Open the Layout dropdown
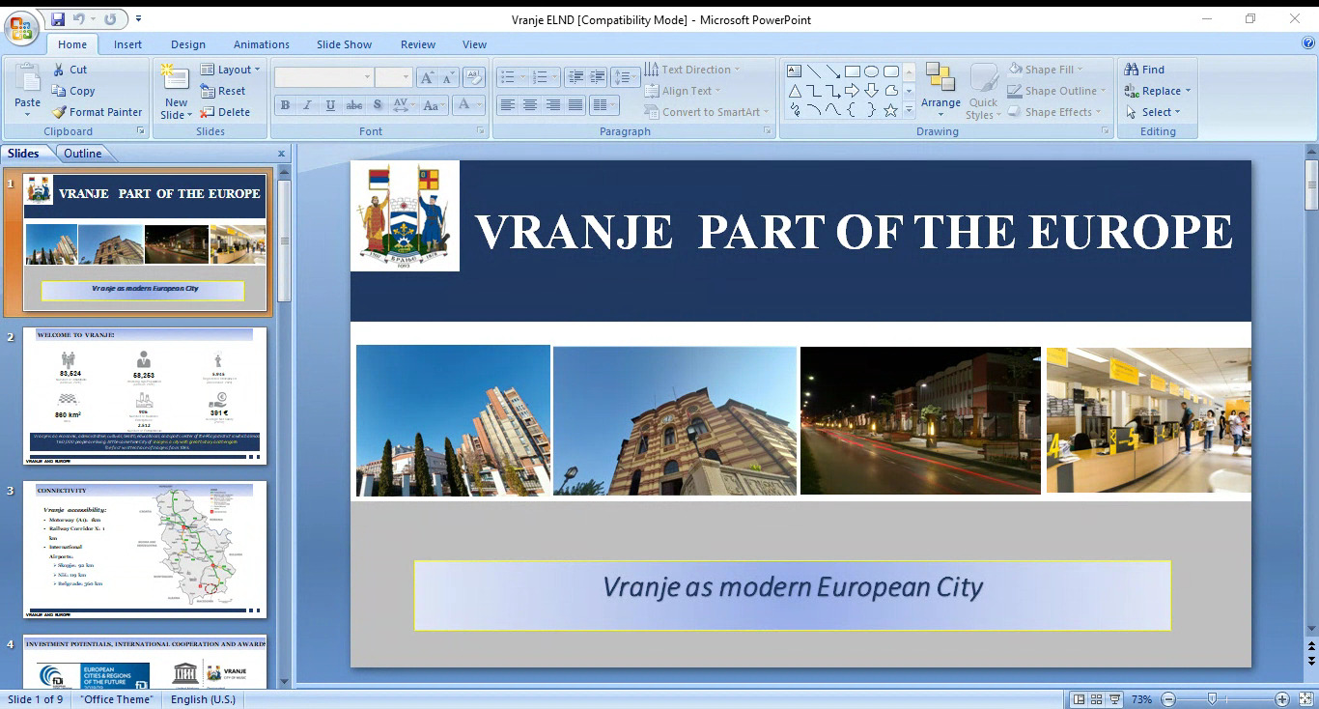The height and width of the screenshot is (709, 1319). (232, 70)
